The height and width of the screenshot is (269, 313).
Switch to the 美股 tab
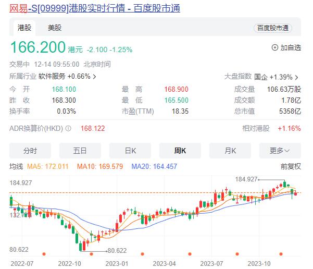(x=55, y=28)
